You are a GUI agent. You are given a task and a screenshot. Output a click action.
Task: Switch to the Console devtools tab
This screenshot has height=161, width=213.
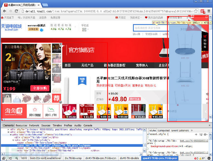[88, 125]
